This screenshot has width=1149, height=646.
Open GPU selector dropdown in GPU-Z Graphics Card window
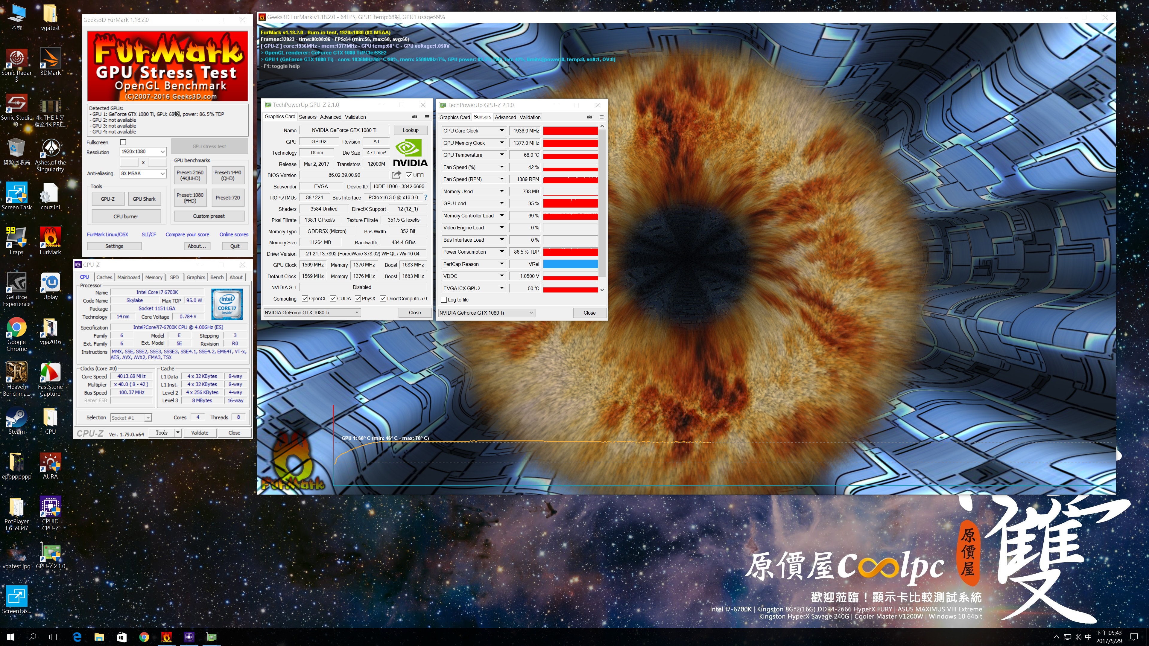(312, 313)
